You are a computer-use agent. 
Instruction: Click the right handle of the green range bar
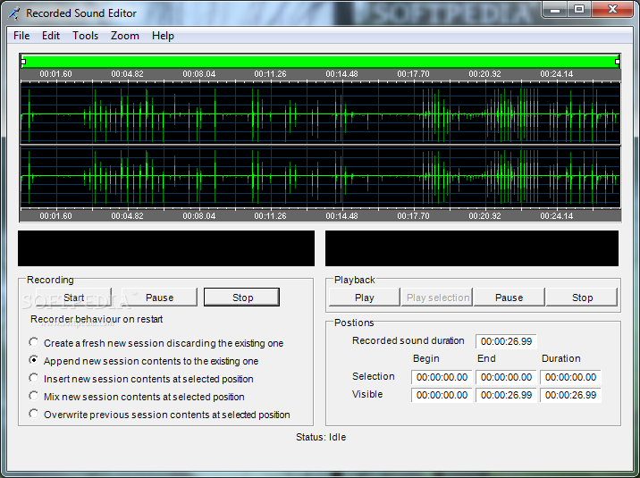(618, 62)
